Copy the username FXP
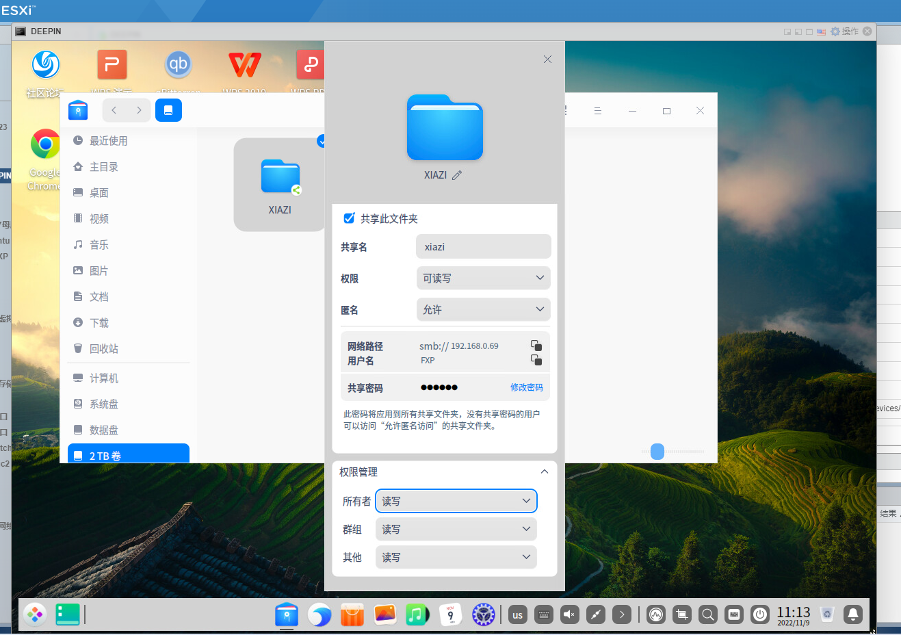Screen dimensions: 901x635 (536, 360)
